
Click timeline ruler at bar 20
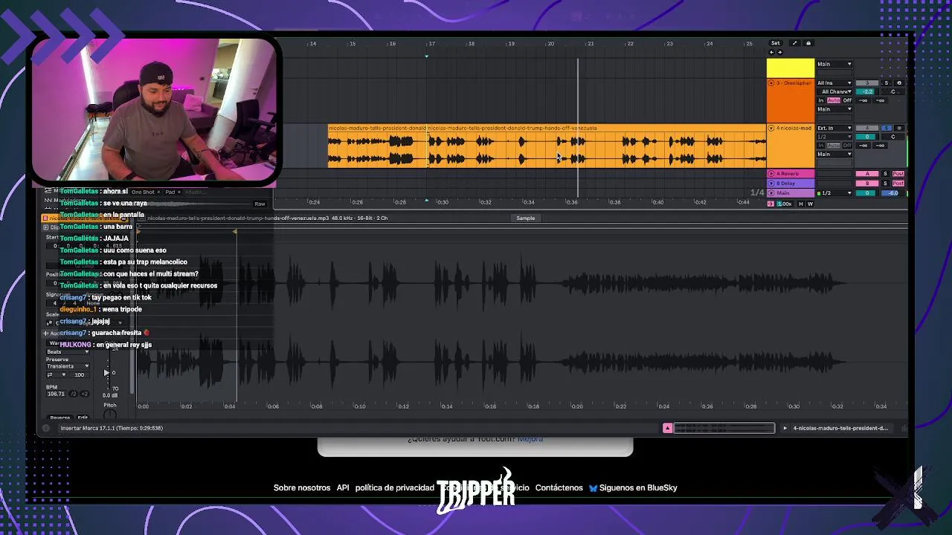coord(550,43)
